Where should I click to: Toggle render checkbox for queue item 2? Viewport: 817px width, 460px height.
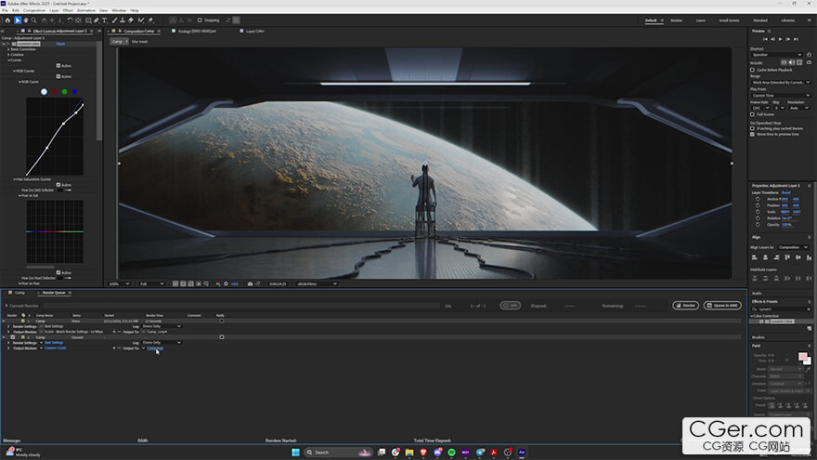[13, 337]
